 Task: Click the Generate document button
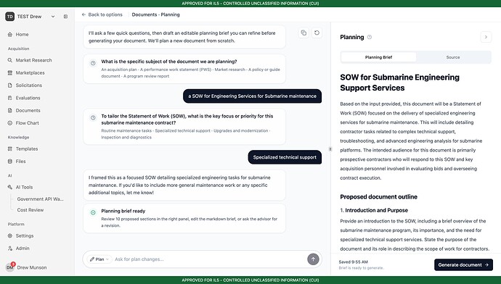click(463, 264)
